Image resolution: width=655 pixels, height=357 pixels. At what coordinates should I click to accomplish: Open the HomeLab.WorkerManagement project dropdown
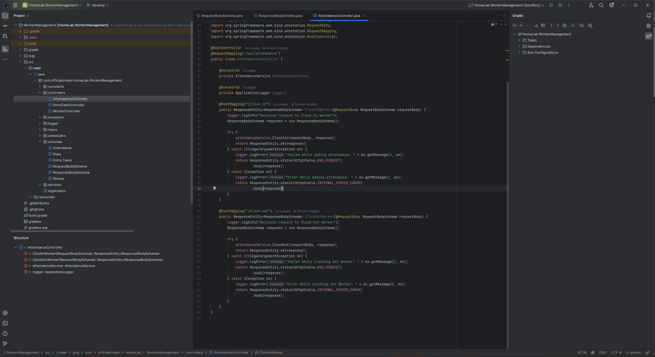(52, 5)
